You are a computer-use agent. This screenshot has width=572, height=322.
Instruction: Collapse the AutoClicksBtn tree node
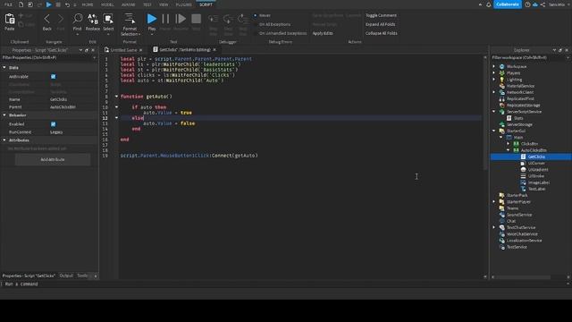(509, 150)
